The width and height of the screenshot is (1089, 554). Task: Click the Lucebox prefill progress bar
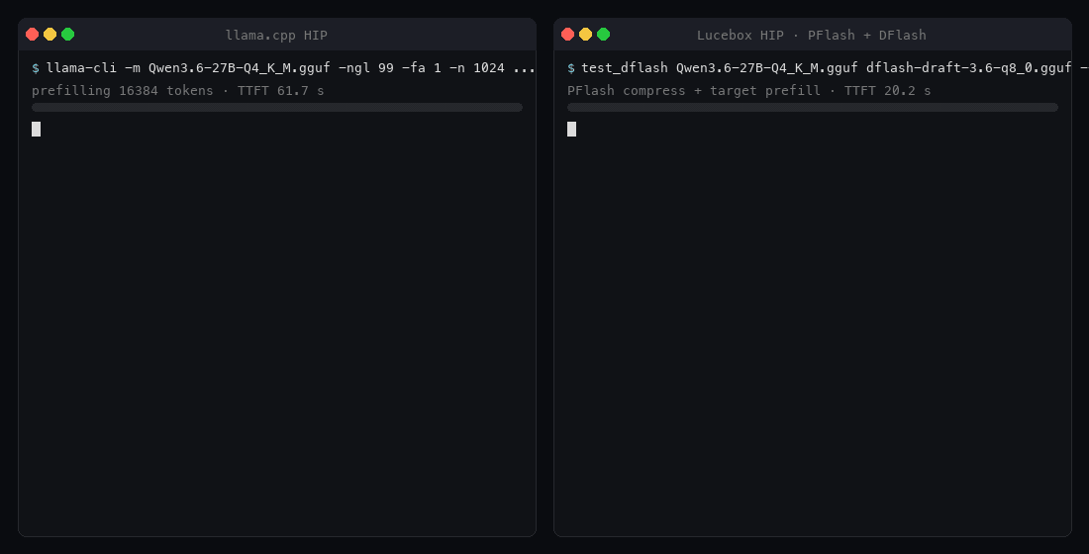[813, 108]
